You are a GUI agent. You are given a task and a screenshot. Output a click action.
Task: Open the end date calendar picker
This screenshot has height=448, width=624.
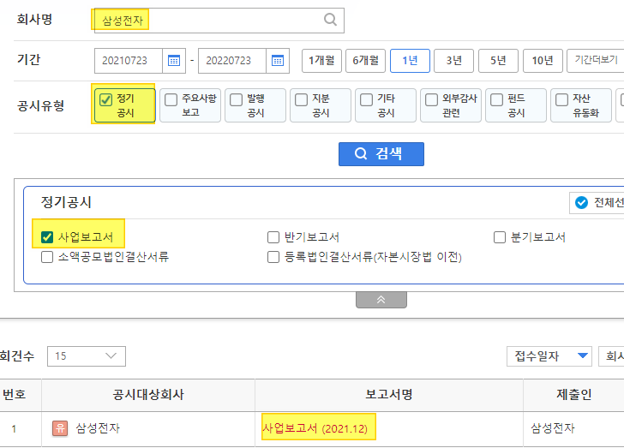pos(278,61)
